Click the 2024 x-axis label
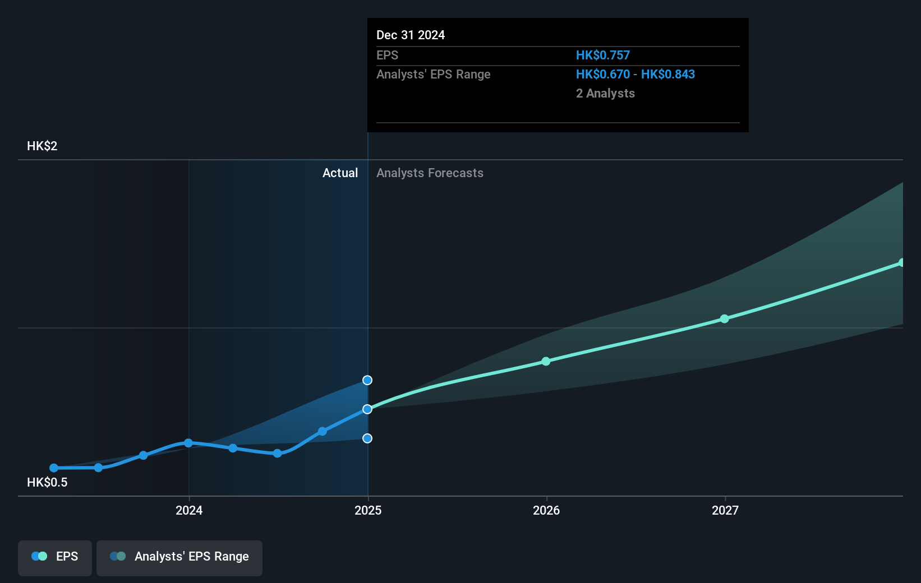Viewport: 921px width, 583px height. point(189,510)
